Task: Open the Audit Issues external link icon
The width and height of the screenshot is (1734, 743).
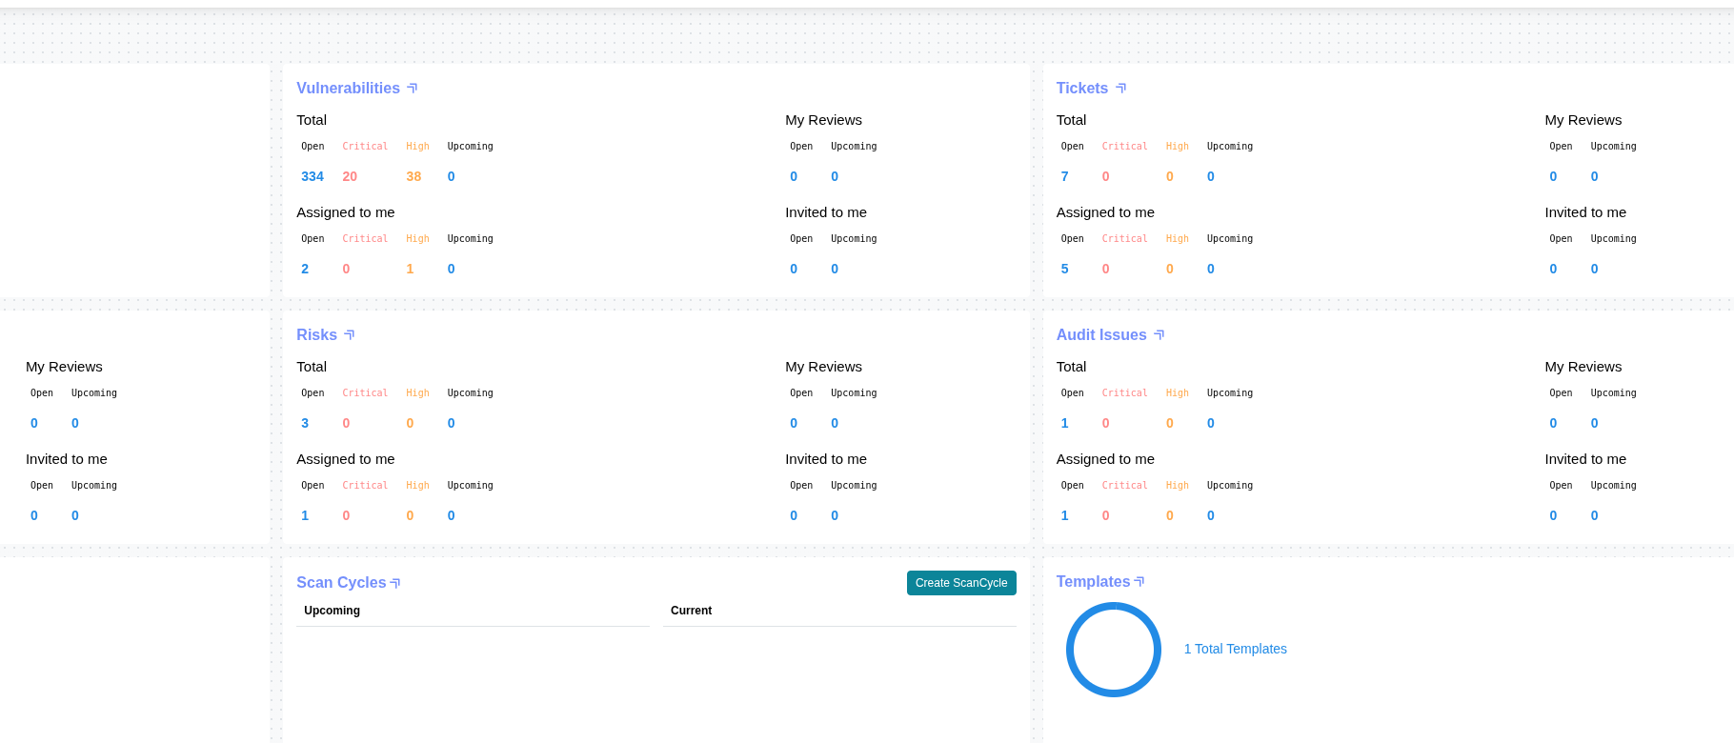Action: 1159,334
